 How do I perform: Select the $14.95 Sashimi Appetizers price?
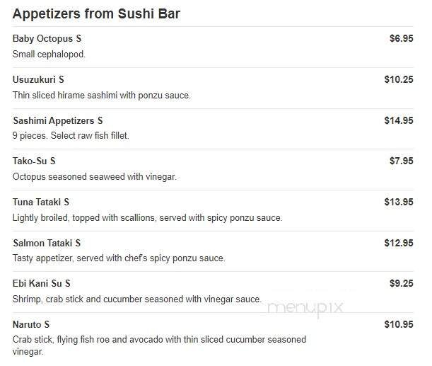[398, 121]
